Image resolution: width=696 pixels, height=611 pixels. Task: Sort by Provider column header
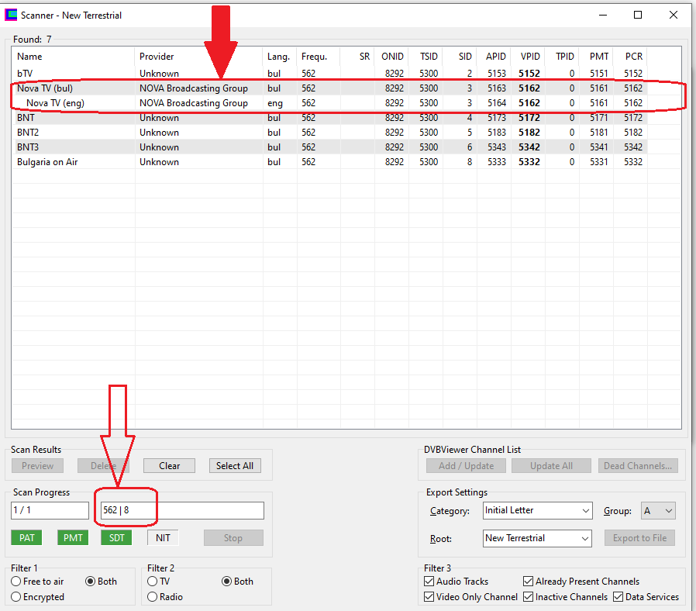[198, 57]
